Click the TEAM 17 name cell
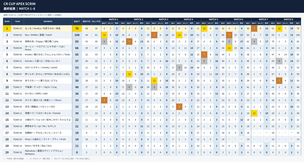Image resolution: width=304 pixels, height=162 pixels. [17, 87]
